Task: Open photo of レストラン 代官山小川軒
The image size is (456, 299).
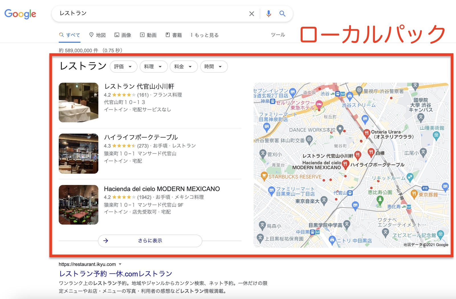Action: pyautogui.click(x=78, y=102)
